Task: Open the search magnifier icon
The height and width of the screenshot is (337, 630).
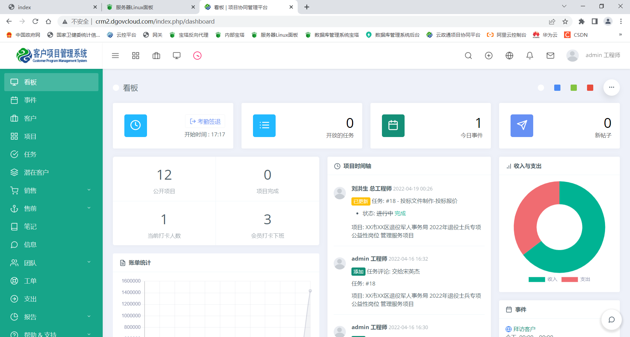Action: [468, 56]
